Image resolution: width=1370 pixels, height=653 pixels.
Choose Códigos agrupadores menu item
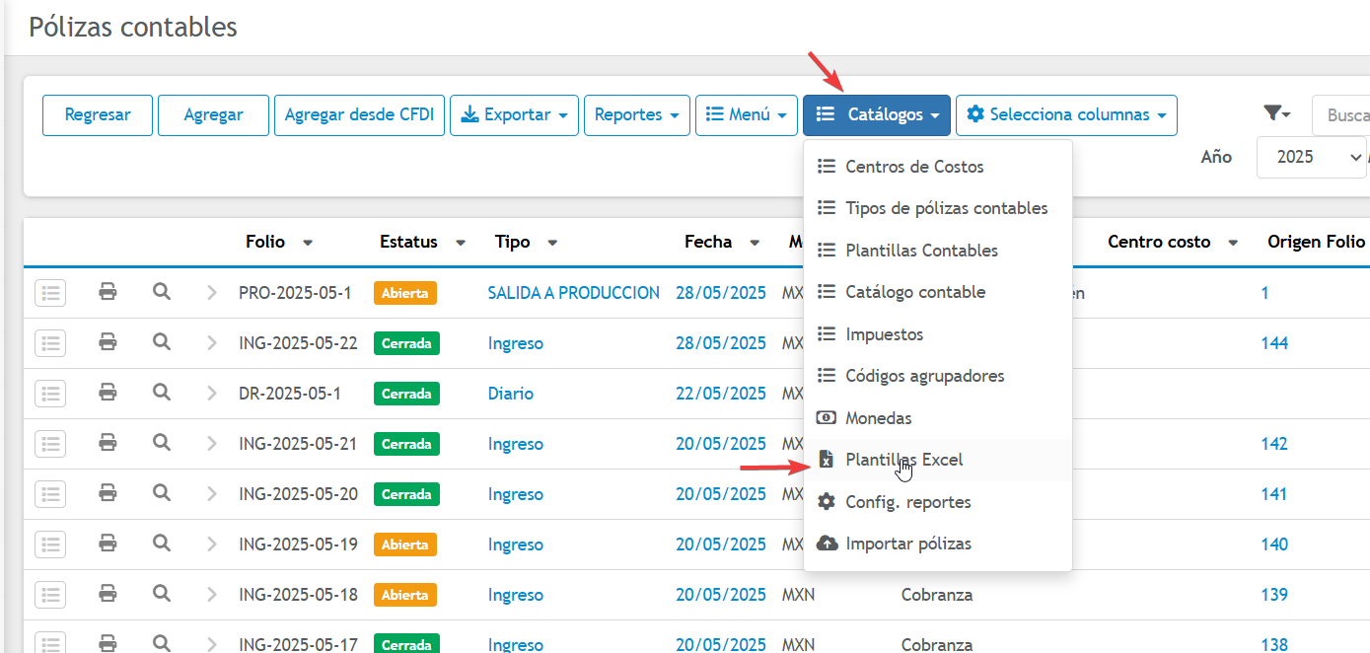938,376
